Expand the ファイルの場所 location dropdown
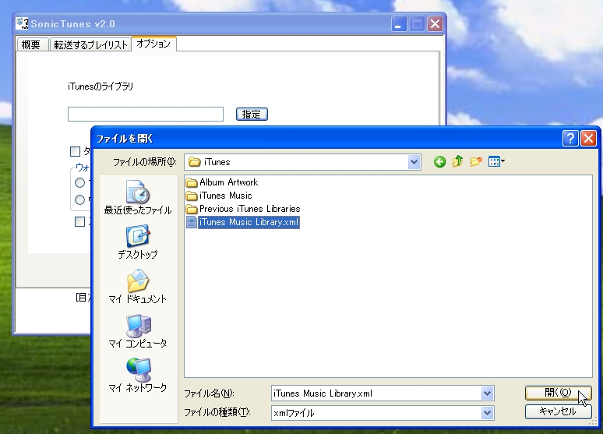This screenshot has width=603, height=434. (x=414, y=162)
